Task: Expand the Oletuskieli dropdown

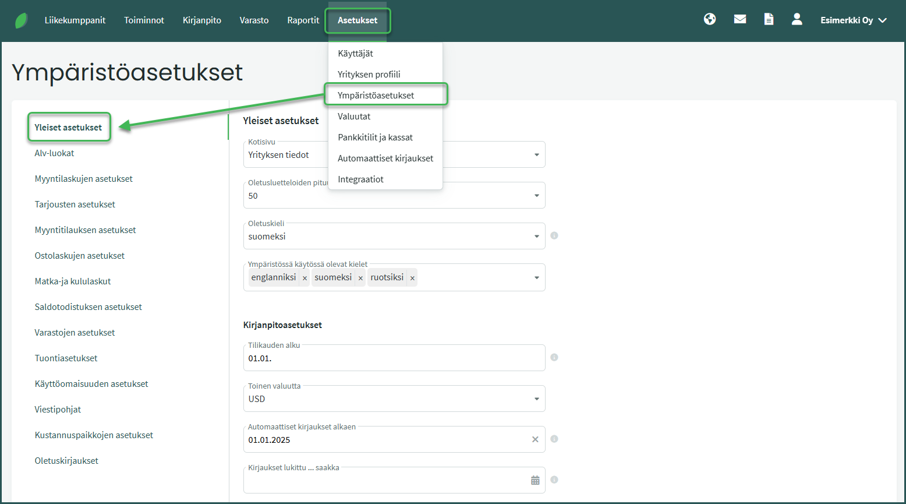Action: point(536,237)
